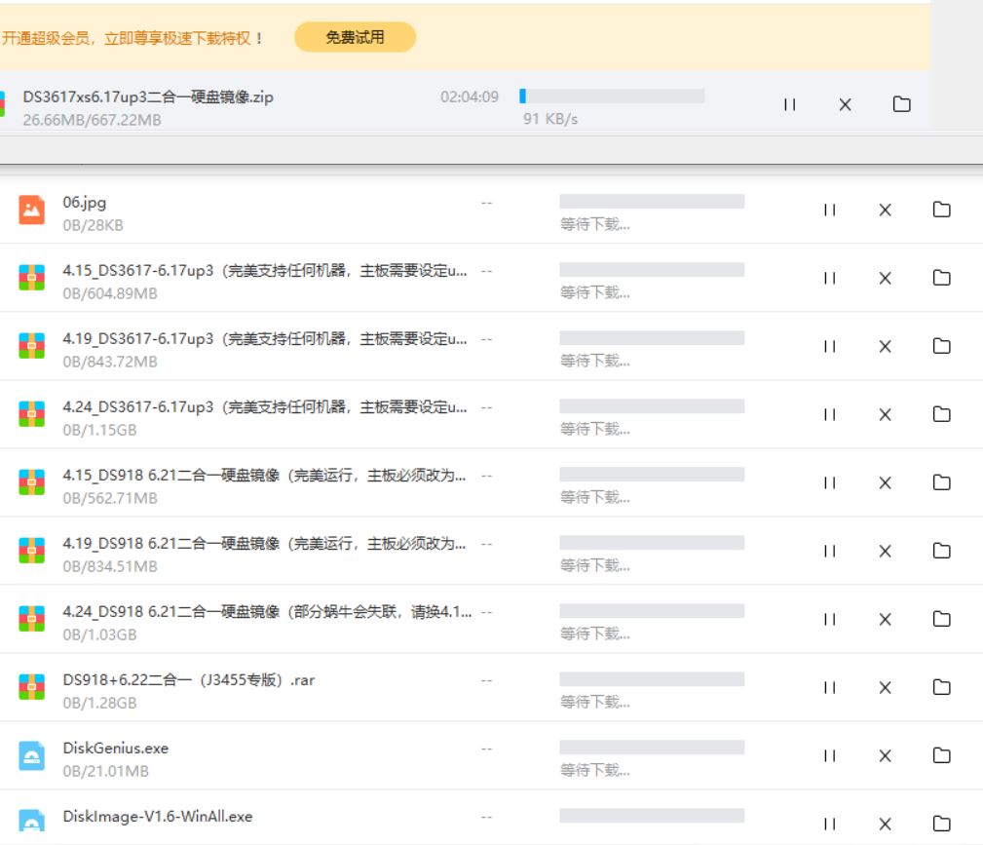Open folder for 4.15_DS3617-6.17up3 download

(x=942, y=278)
